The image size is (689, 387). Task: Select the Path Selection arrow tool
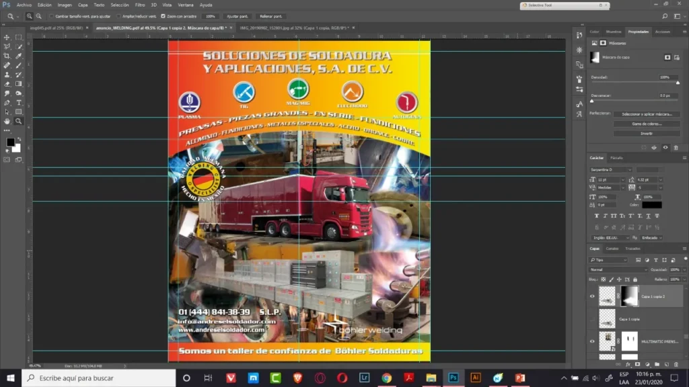click(7, 112)
